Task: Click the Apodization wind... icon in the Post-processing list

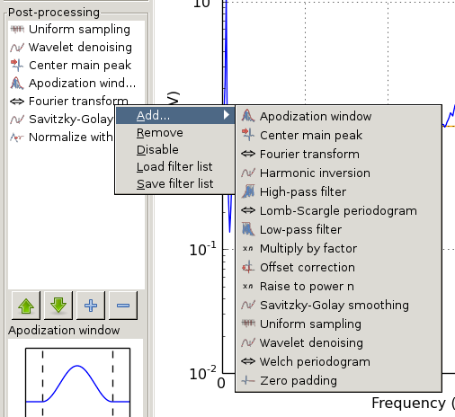Action: pyautogui.click(x=17, y=84)
